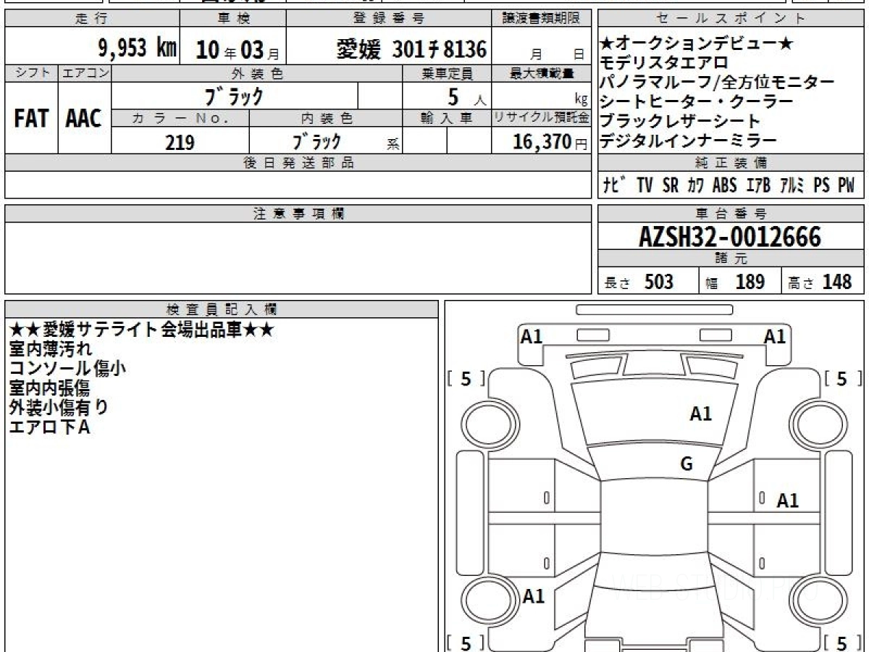This screenshot has height=652, width=869.
Task: Select the mileage value 9,953 km
Action: (137, 49)
